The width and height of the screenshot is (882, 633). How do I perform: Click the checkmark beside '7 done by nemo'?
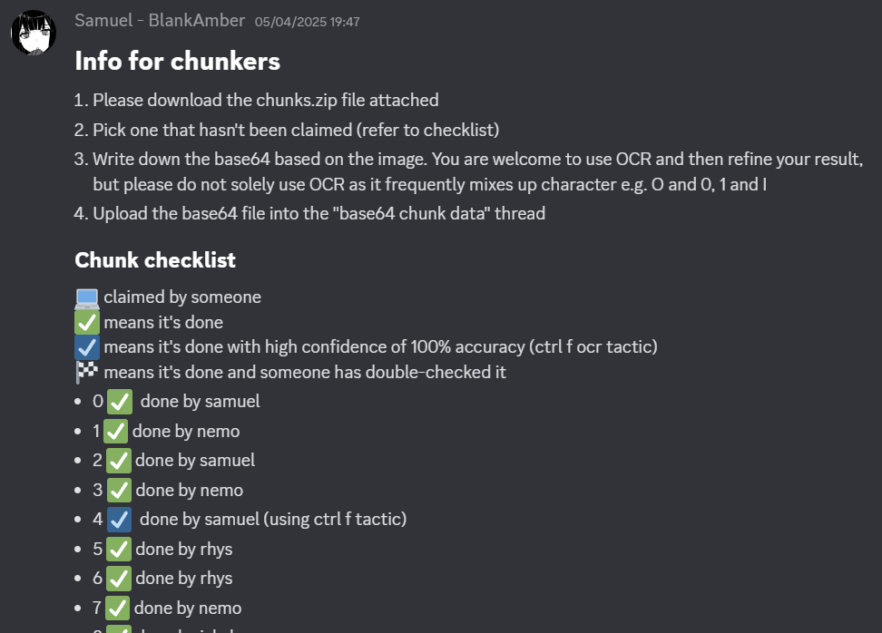[x=116, y=608]
